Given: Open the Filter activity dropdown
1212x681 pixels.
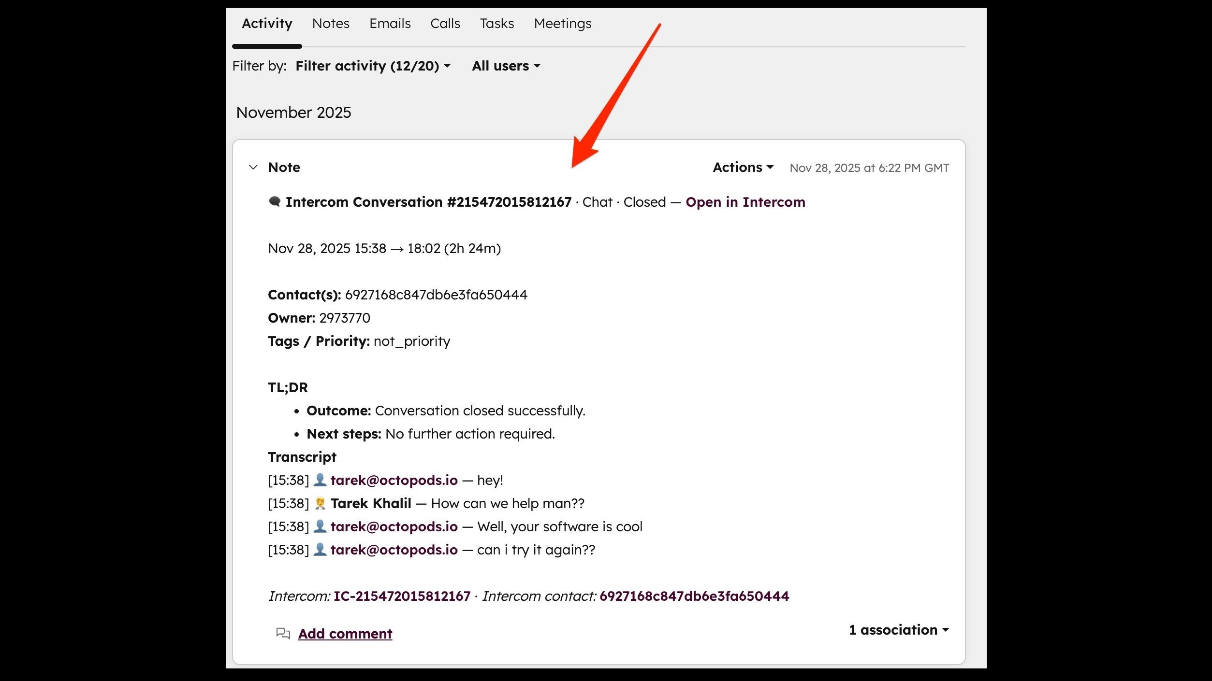Looking at the screenshot, I should click(373, 66).
